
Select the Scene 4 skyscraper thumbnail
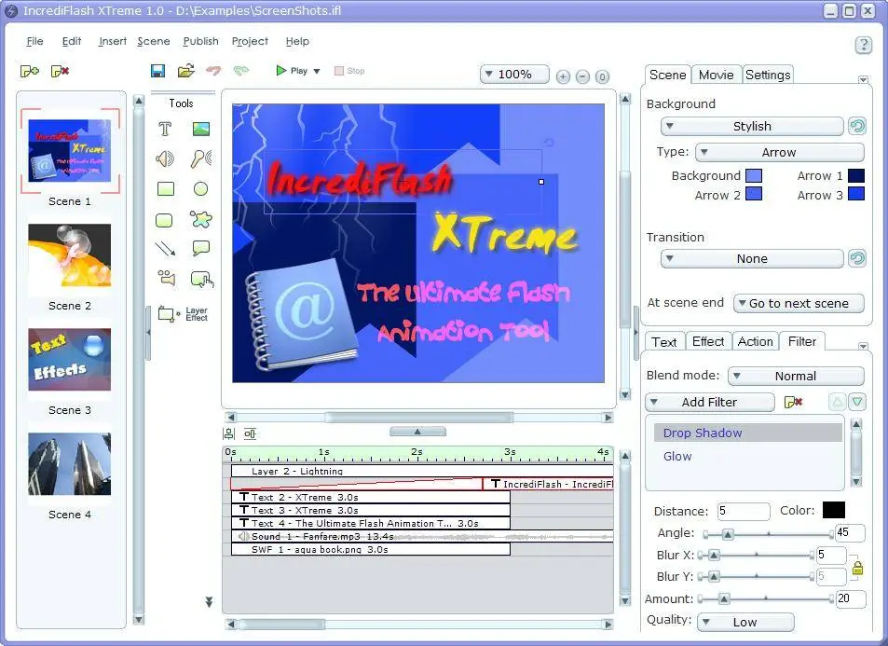69,464
